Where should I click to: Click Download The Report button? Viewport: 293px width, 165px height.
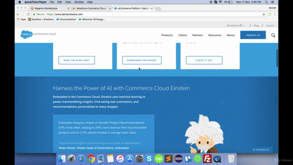coord(142,60)
